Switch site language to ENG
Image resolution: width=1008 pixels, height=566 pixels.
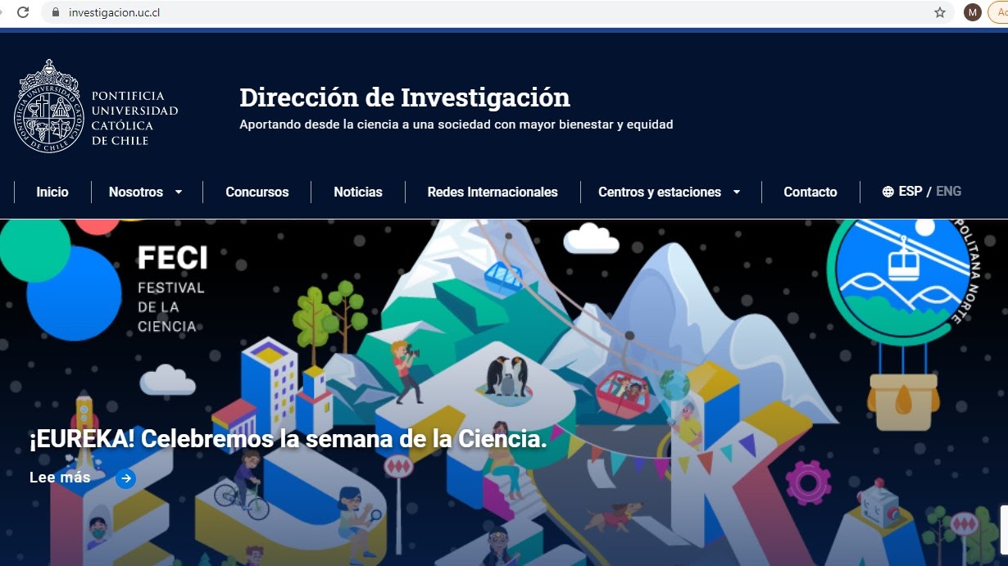pos(948,192)
